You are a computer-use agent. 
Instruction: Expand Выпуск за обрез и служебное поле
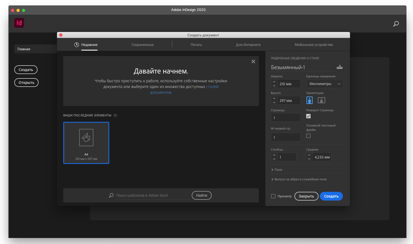point(299,179)
